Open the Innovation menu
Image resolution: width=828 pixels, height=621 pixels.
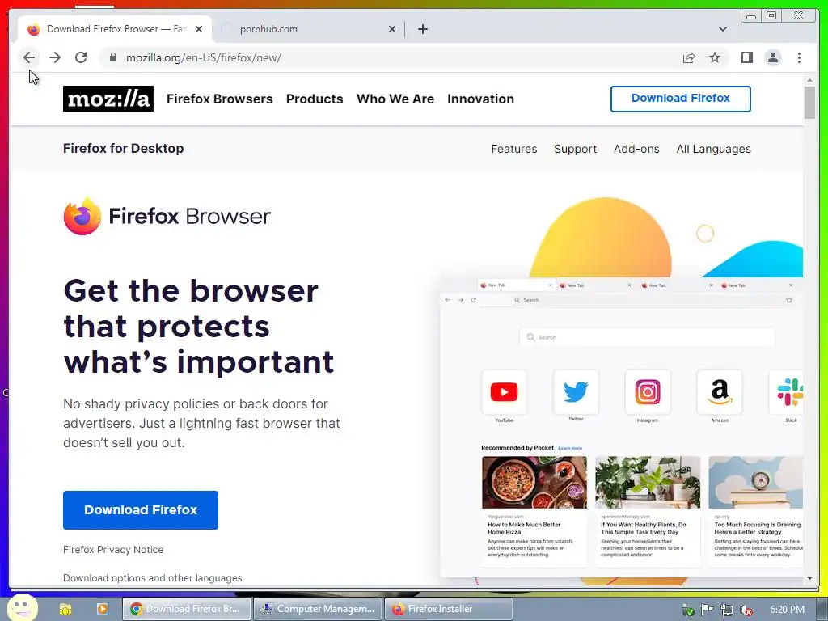[x=480, y=99]
